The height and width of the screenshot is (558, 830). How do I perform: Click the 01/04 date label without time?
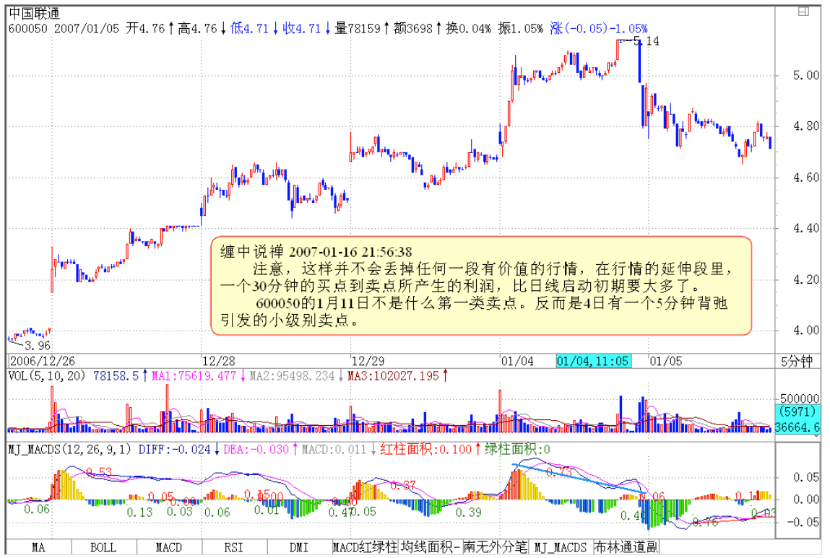coord(517,361)
